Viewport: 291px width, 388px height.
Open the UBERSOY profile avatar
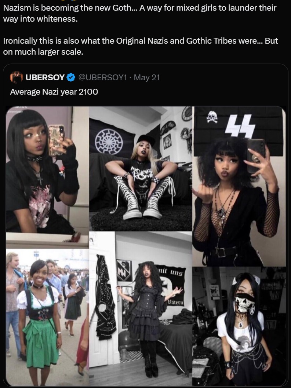[x=17, y=77]
